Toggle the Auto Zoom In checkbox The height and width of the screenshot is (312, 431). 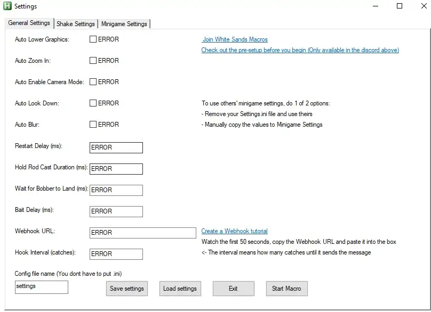click(93, 61)
